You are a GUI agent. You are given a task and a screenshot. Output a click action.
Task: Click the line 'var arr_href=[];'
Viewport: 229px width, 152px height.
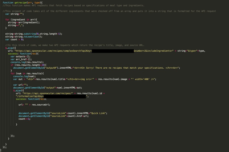coord(21,59)
